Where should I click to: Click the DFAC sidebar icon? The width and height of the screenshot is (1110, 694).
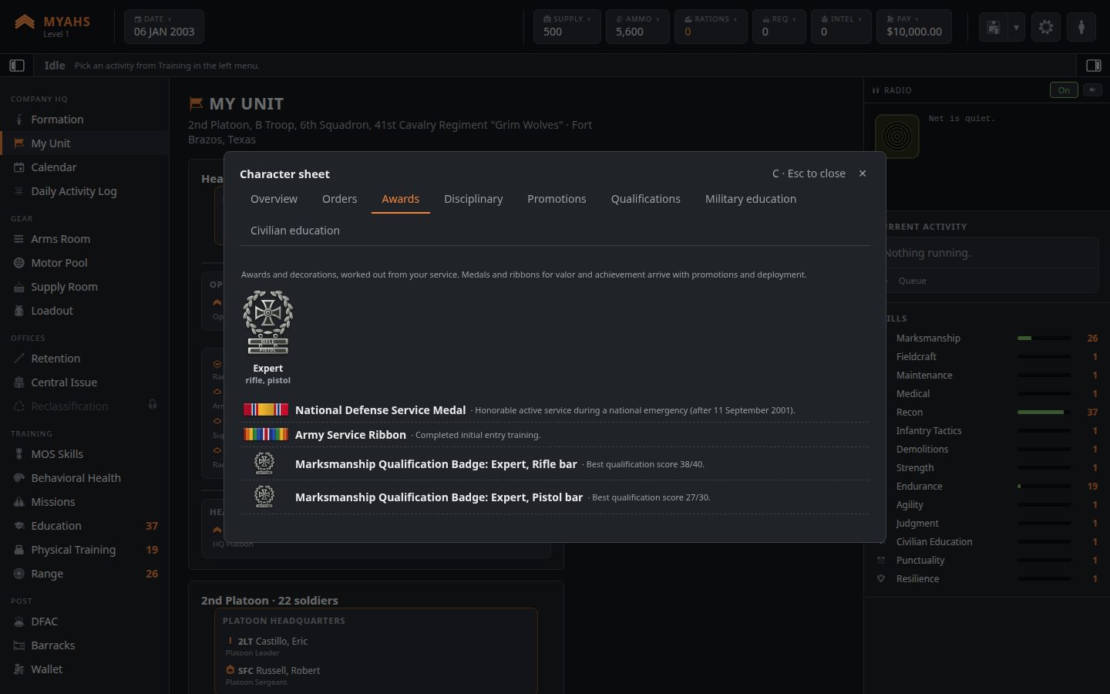[19, 622]
